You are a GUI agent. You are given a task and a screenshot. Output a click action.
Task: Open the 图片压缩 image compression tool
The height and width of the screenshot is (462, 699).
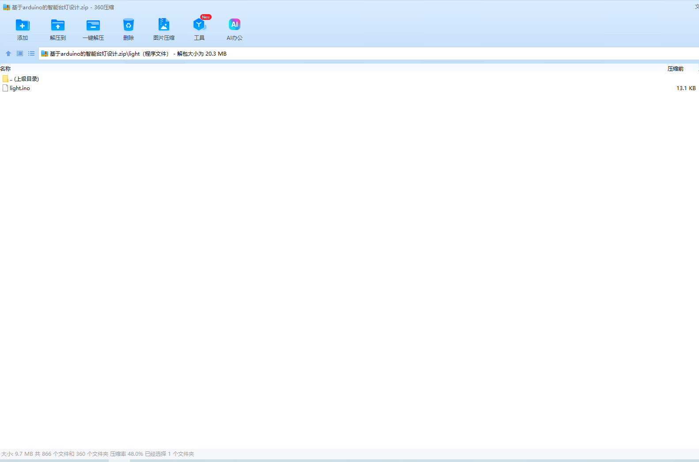[x=164, y=25]
